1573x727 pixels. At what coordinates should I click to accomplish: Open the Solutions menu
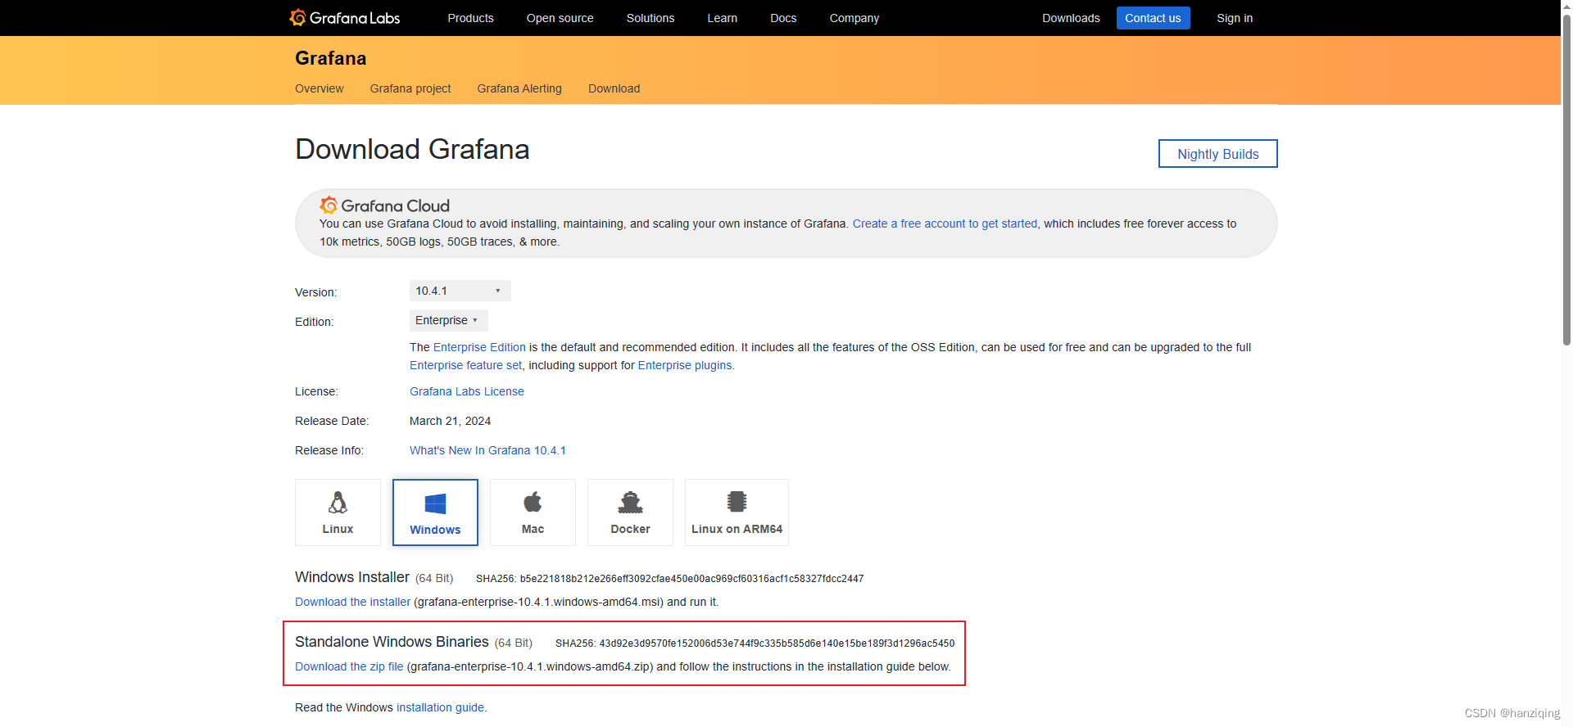pyautogui.click(x=651, y=18)
